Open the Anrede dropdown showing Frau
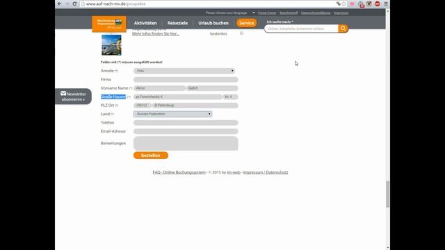This screenshot has height=250, width=445. 184,71
